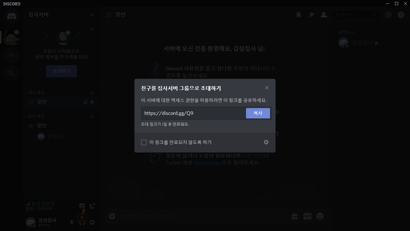Enable never-expire invite link checkbox
Screen dimensions: 410x231
(144, 142)
